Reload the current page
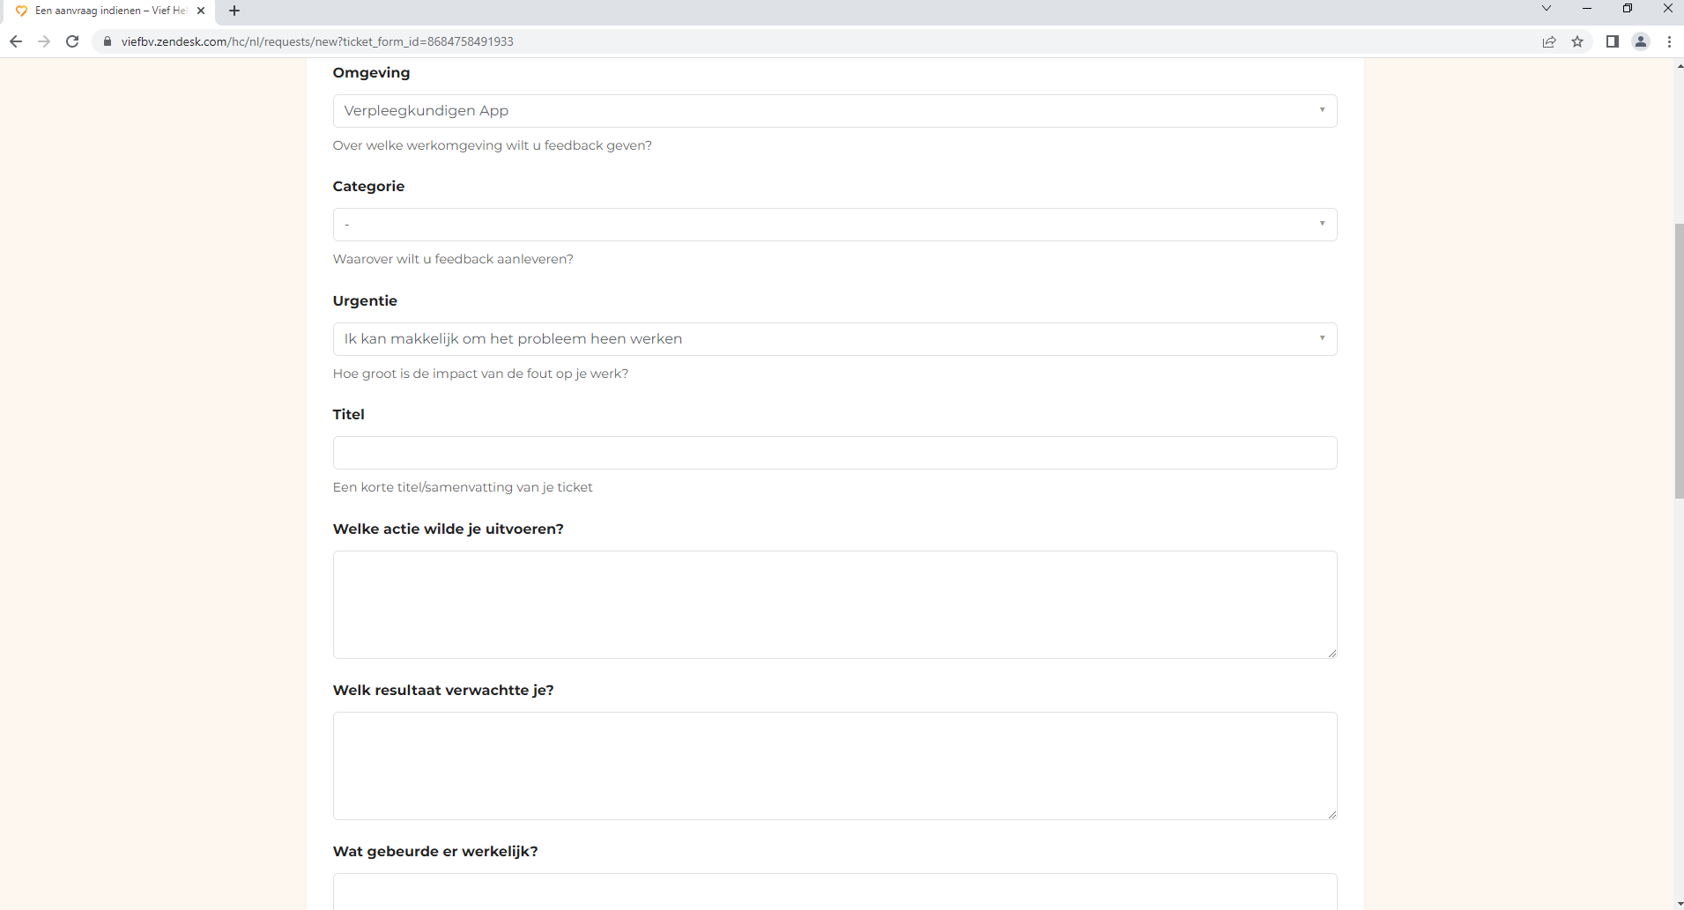Screen dimensions: 1684x910 73,41
